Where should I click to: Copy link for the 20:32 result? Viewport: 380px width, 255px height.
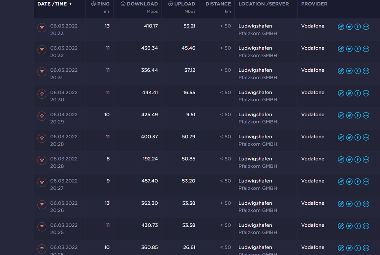(341, 49)
